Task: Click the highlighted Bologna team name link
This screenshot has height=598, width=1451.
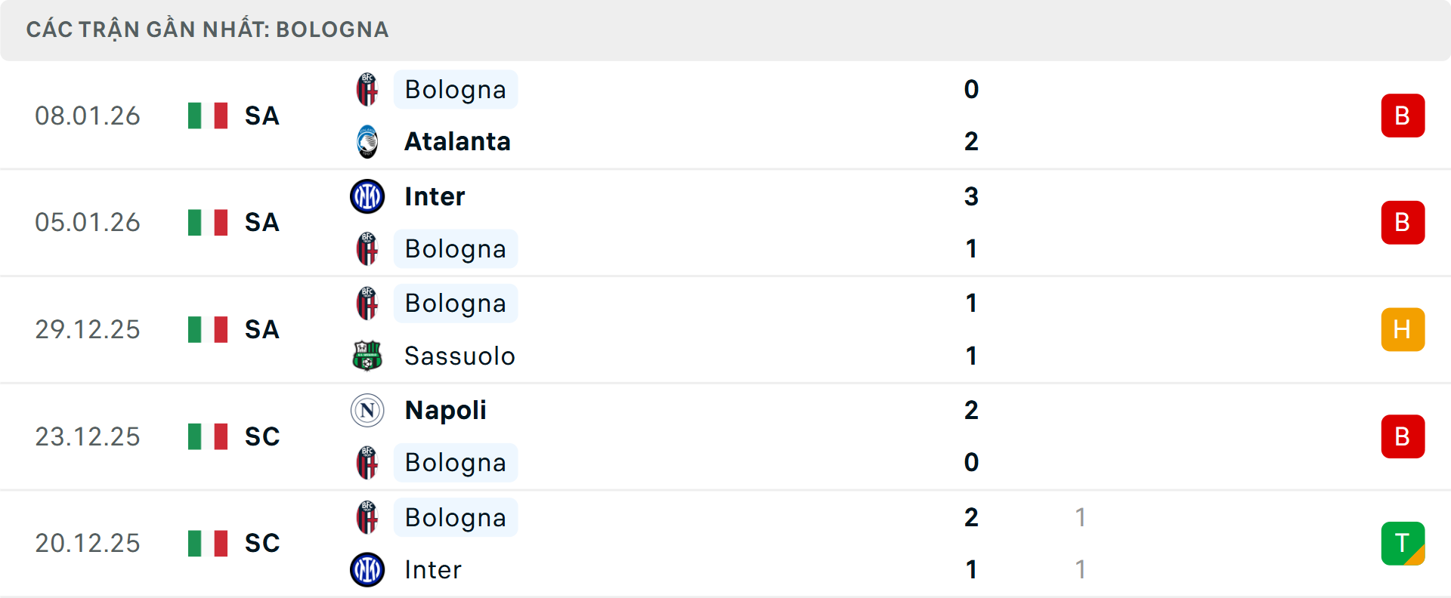Action: click(455, 88)
